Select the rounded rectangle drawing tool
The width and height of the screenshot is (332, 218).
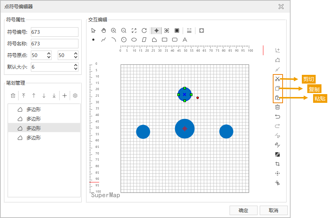click(x=175, y=40)
